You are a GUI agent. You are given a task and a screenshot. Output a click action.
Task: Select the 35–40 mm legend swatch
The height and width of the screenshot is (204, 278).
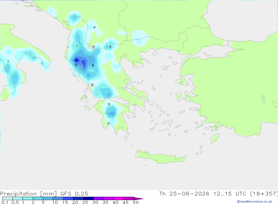[x=109, y=198]
